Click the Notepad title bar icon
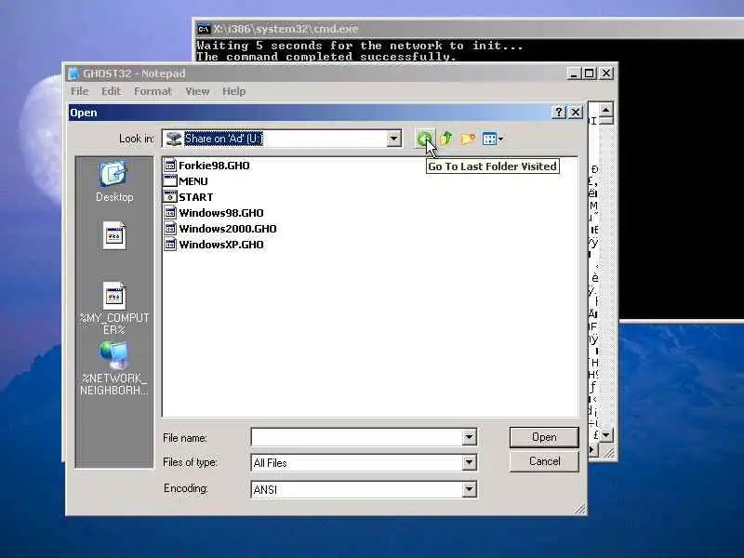Screen dimensions: 744x558 point(73,73)
